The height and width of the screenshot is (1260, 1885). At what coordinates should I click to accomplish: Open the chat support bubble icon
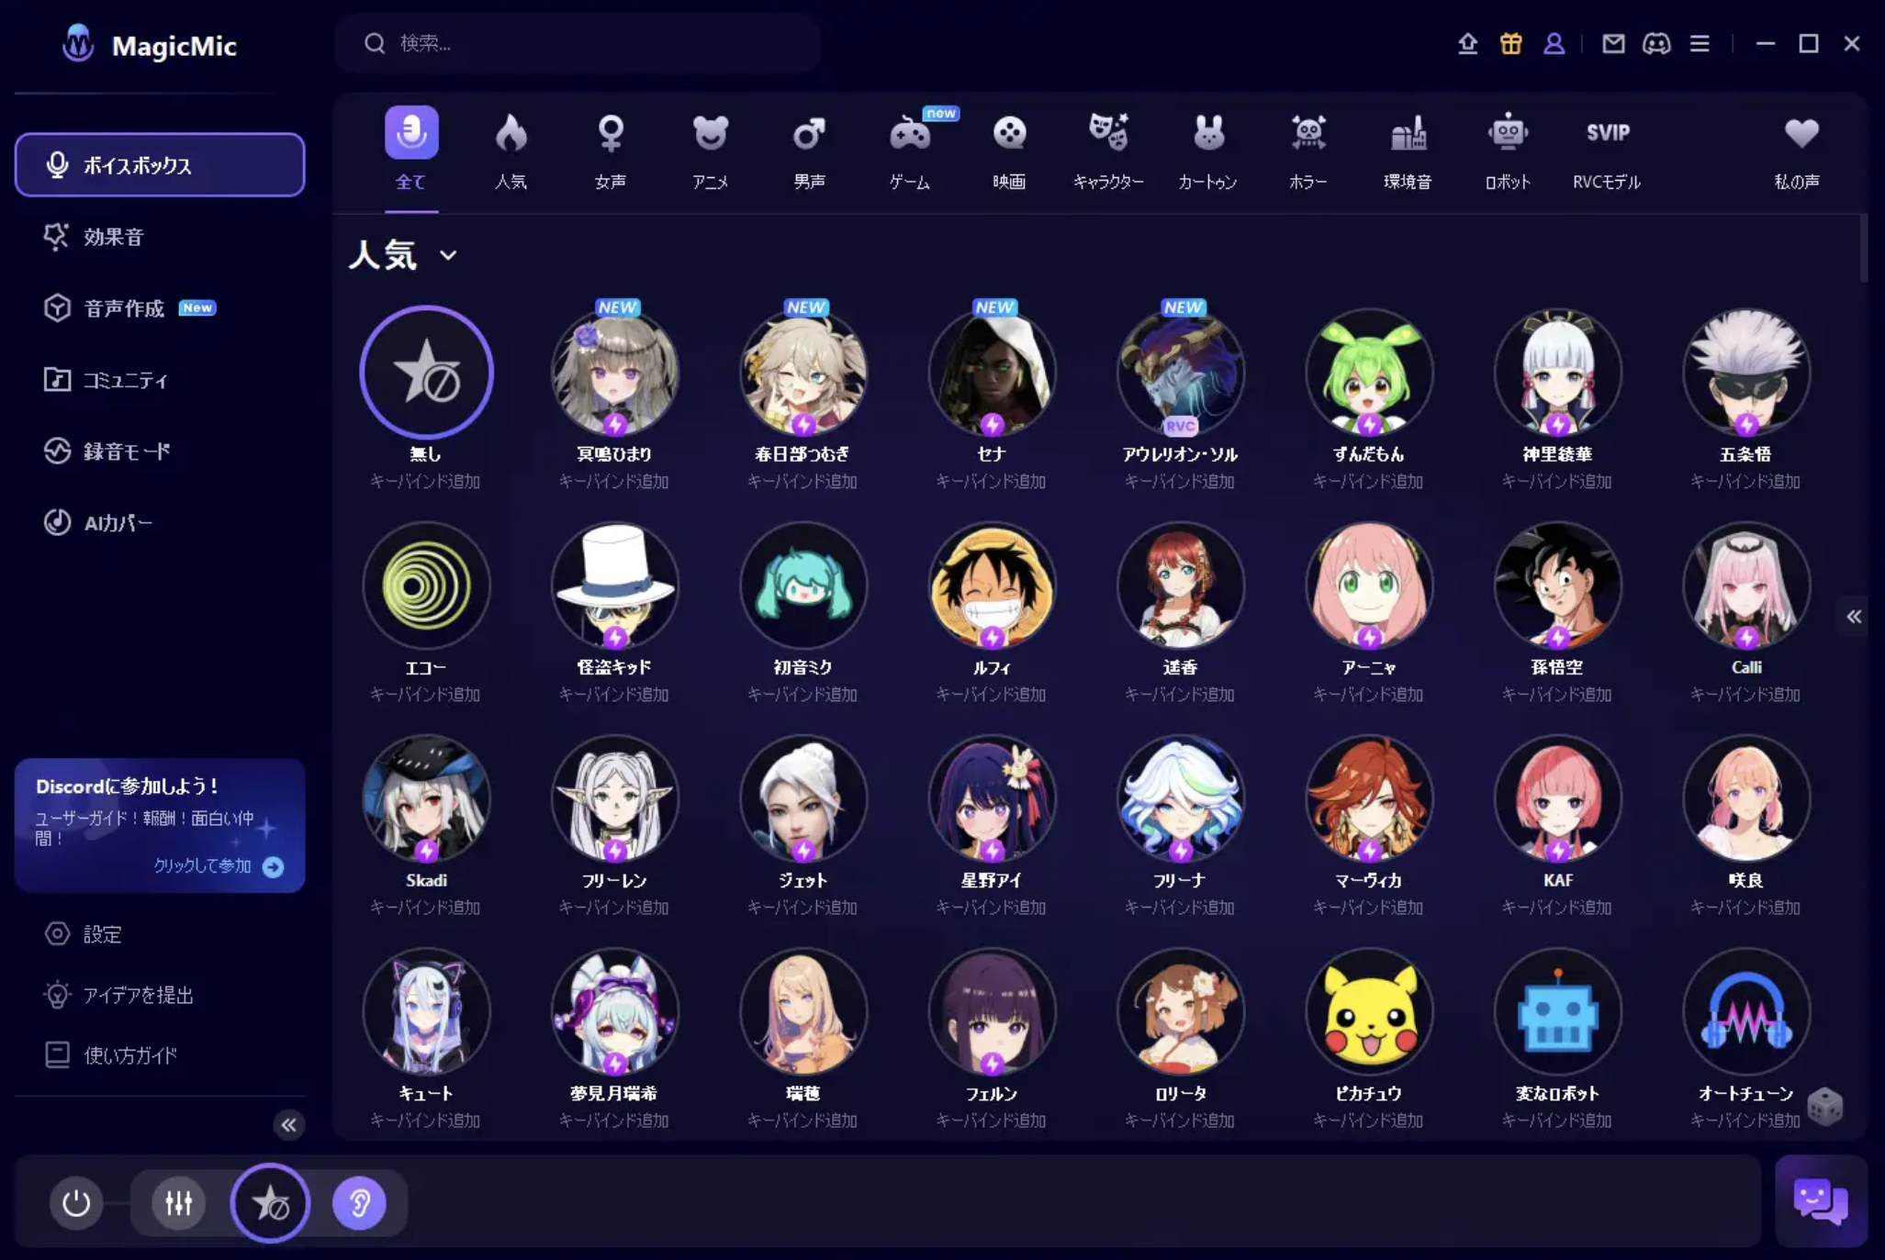click(x=1821, y=1200)
